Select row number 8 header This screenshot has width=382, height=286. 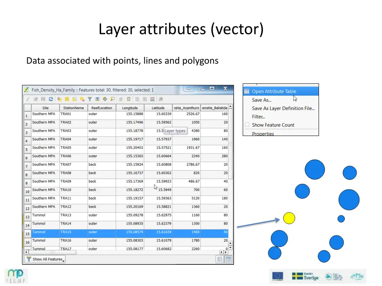coord(28,175)
